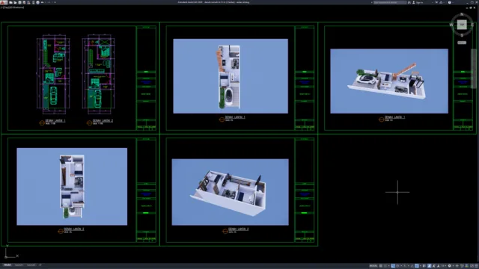479x269 pixels.
Task: Expand the Help dropdown arrow
Action: [453, 2]
